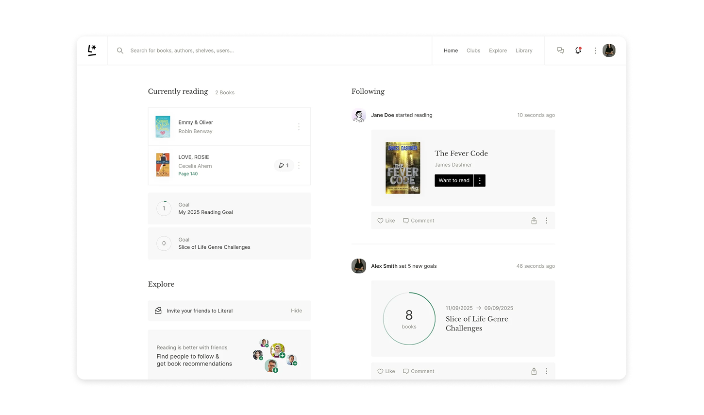Open your profile avatar picture
The width and height of the screenshot is (704, 415).
point(609,50)
